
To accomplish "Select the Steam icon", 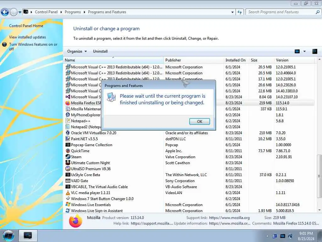I will pos(68,157).
